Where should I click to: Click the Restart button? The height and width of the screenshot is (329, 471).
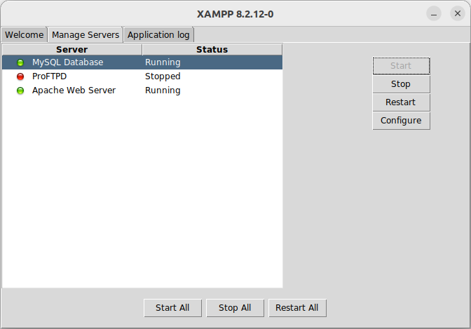point(401,102)
